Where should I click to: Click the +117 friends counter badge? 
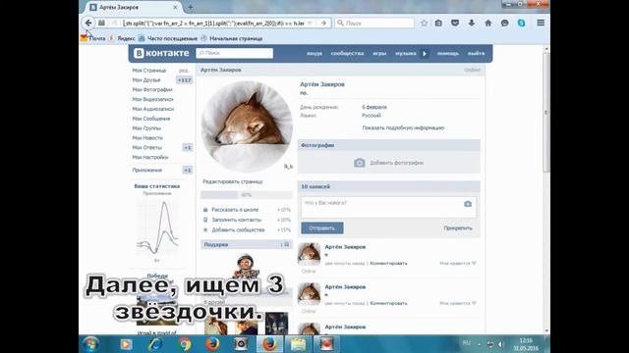click(184, 80)
